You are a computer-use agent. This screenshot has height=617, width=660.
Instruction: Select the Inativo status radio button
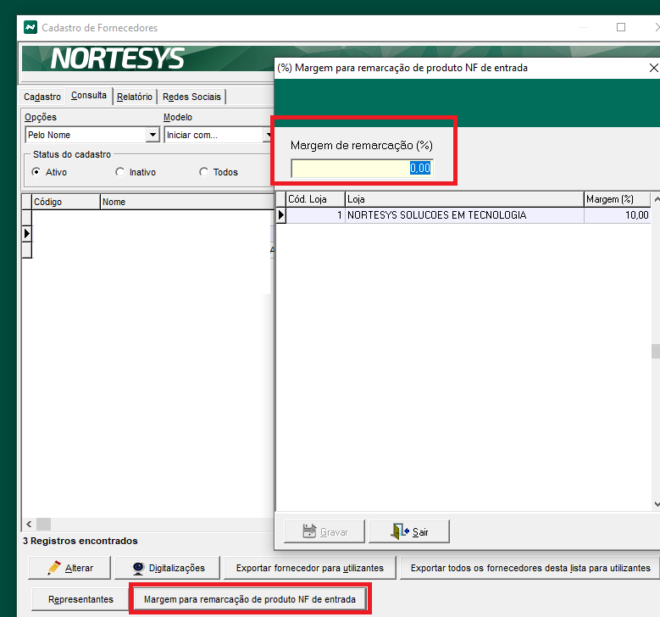pos(119,172)
